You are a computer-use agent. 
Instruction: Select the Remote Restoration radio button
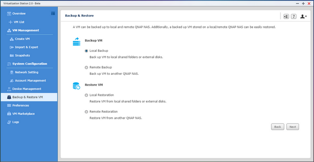(86, 112)
